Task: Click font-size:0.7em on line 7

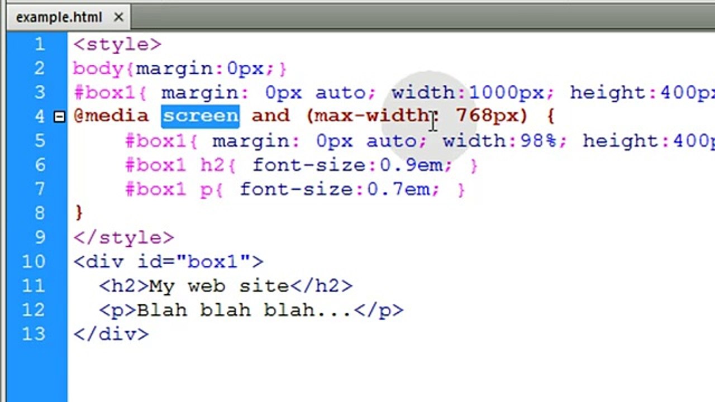Action: tap(334, 189)
